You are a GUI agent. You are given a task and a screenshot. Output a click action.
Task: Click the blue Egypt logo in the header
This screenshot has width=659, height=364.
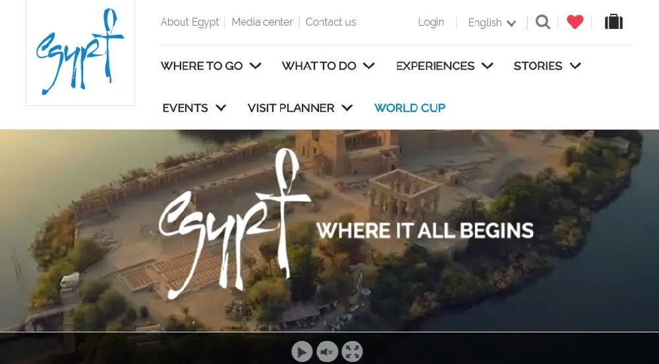[80, 51]
